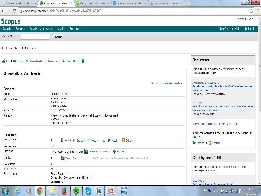Click the Windows Start orb

[5, 191]
